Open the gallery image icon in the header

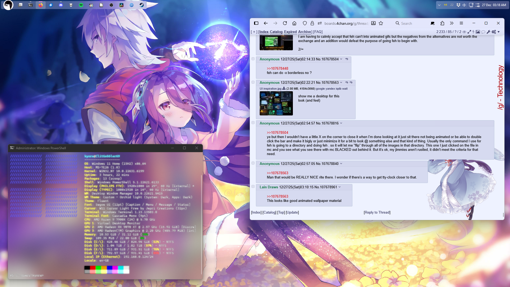478,32
